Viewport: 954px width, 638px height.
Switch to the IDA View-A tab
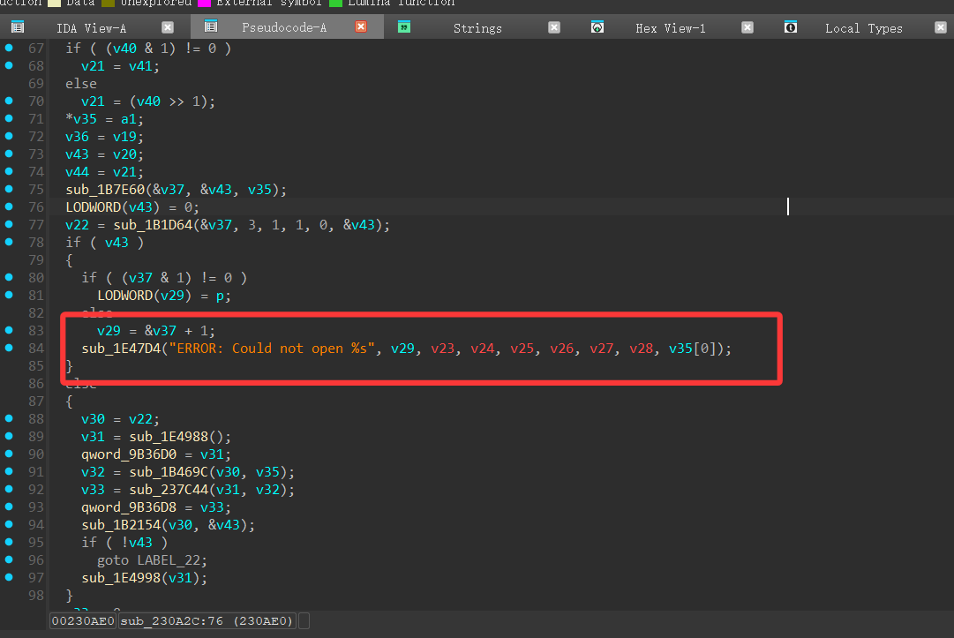(91, 28)
